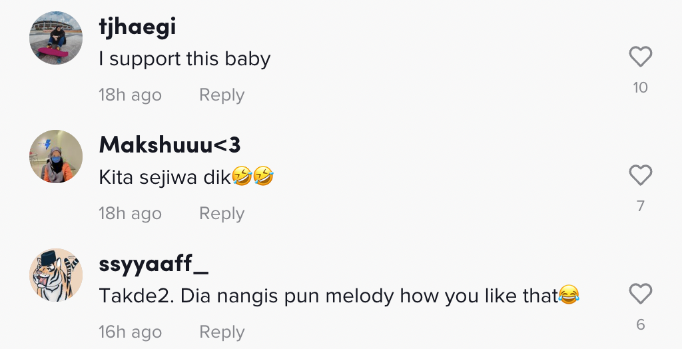Click the '18h ago' timestamp under tjhaegi
682x349 pixels.
(x=130, y=95)
